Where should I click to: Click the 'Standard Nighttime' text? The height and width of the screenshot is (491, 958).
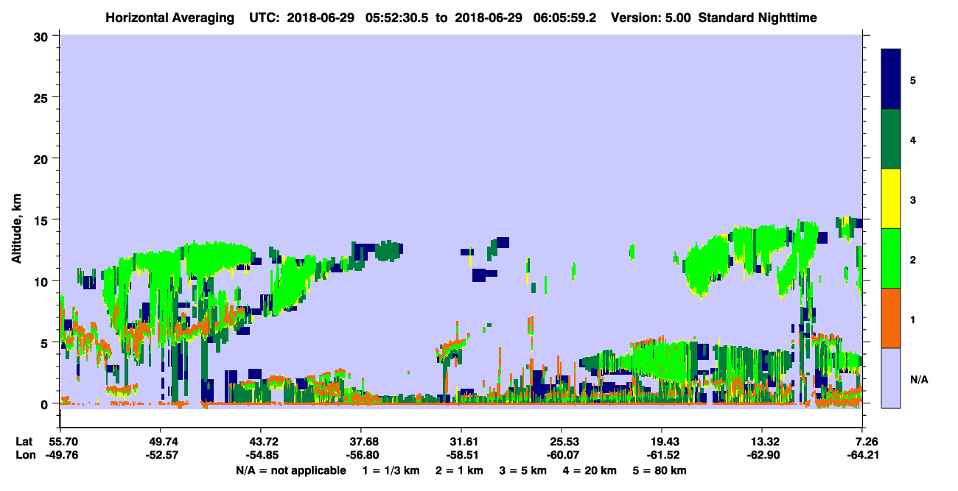coord(758,17)
